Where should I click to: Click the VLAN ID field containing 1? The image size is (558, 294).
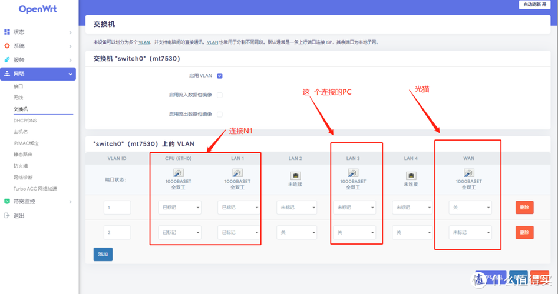coord(117,208)
